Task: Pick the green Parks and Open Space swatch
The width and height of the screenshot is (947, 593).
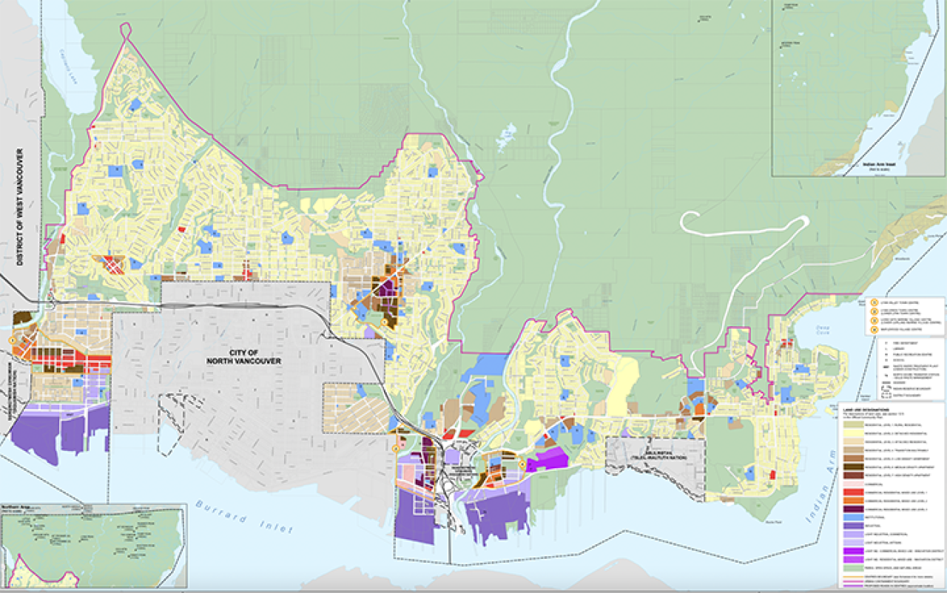Action: (855, 568)
